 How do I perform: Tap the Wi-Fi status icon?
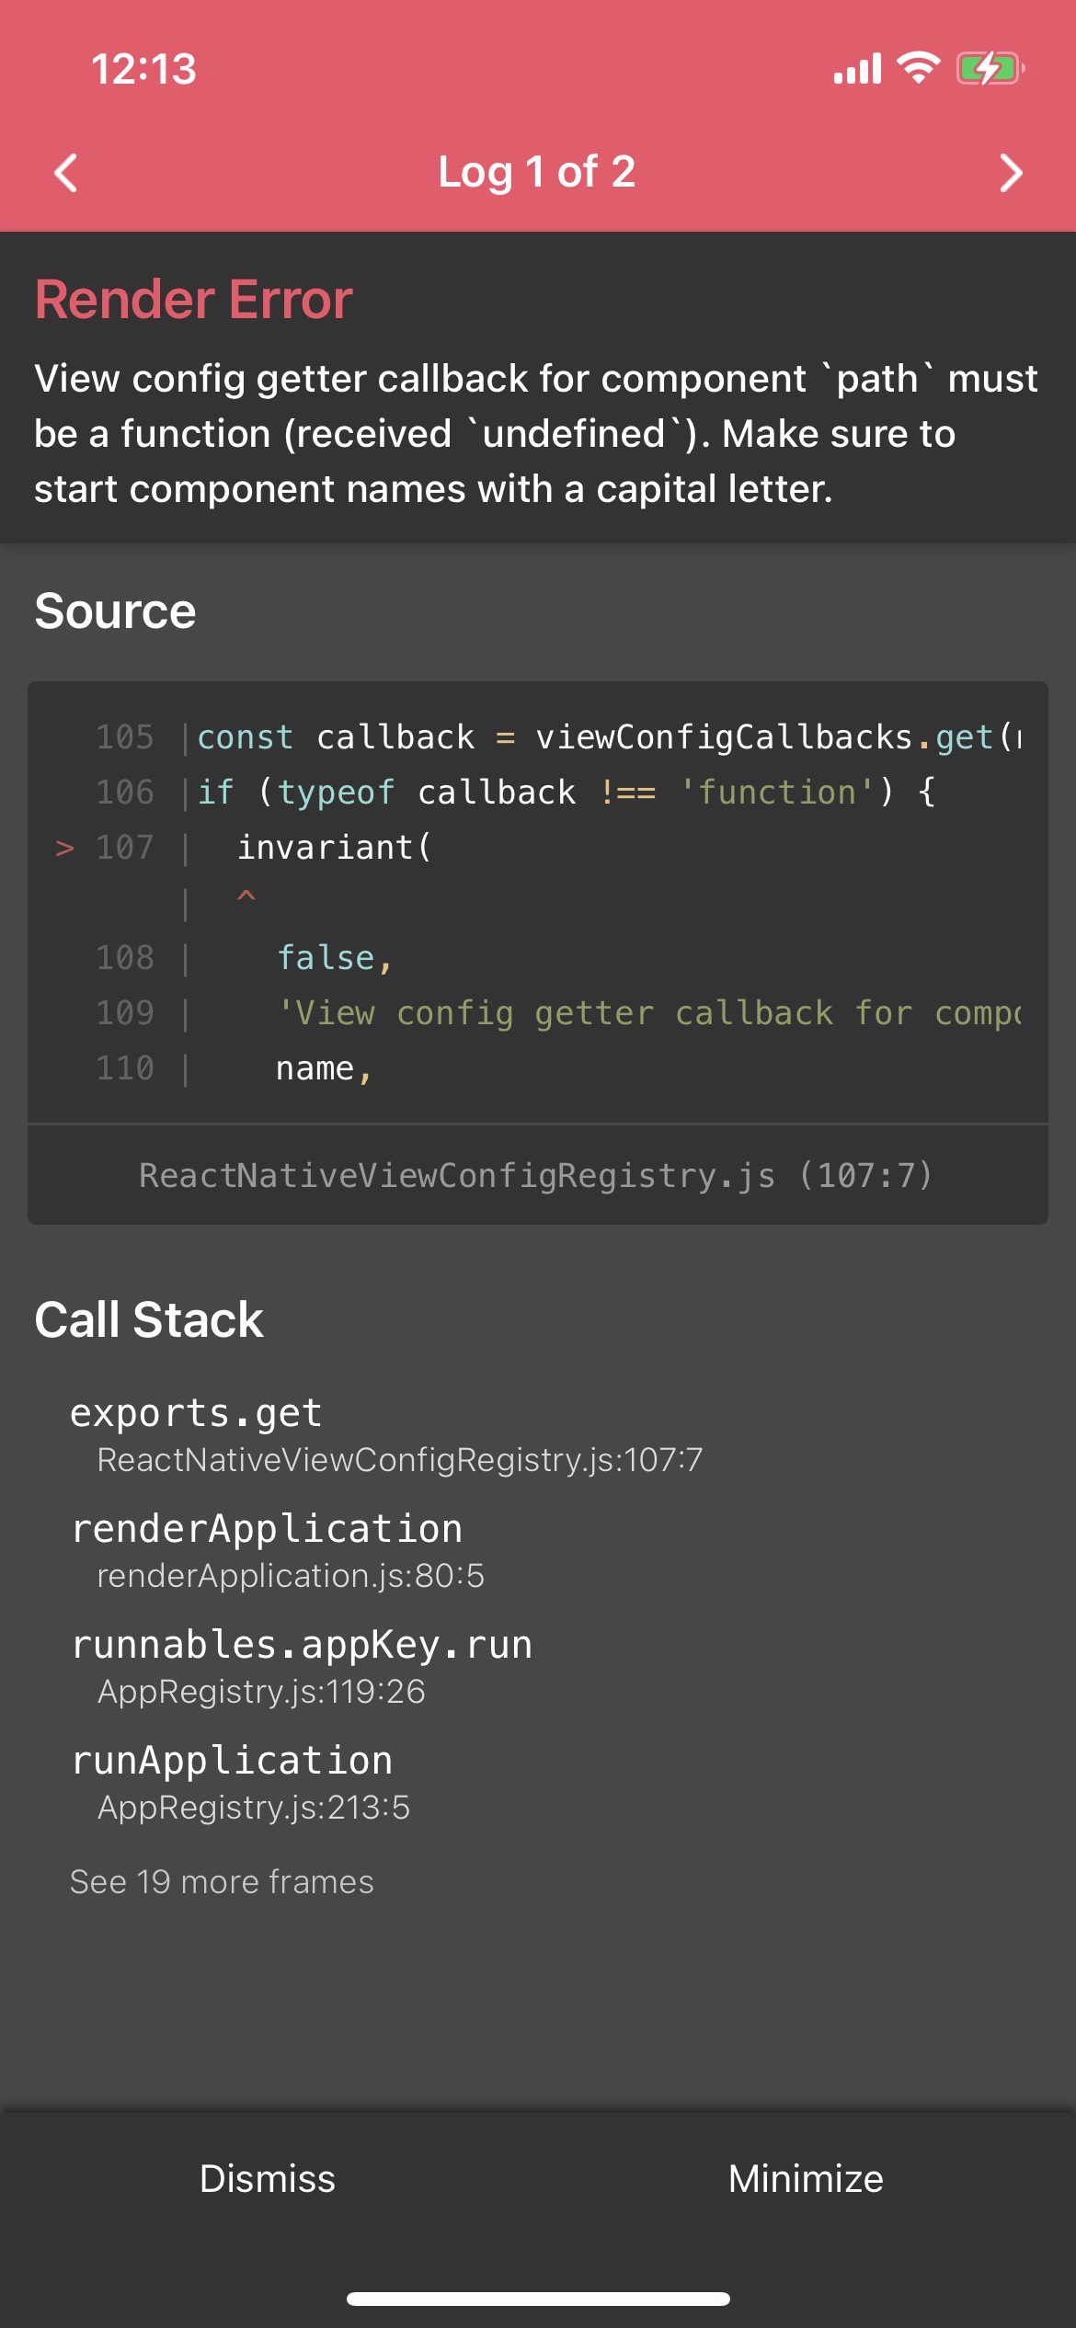pyautogui.click(x=918, y=68)
